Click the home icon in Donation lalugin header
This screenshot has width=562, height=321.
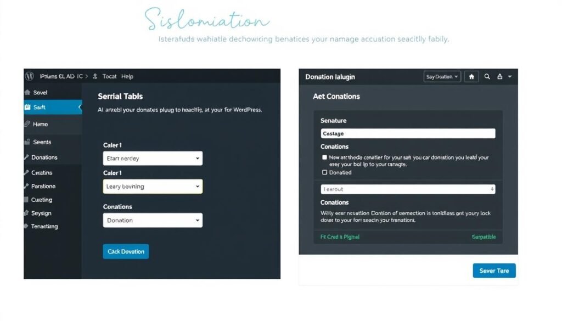point(471,77)
